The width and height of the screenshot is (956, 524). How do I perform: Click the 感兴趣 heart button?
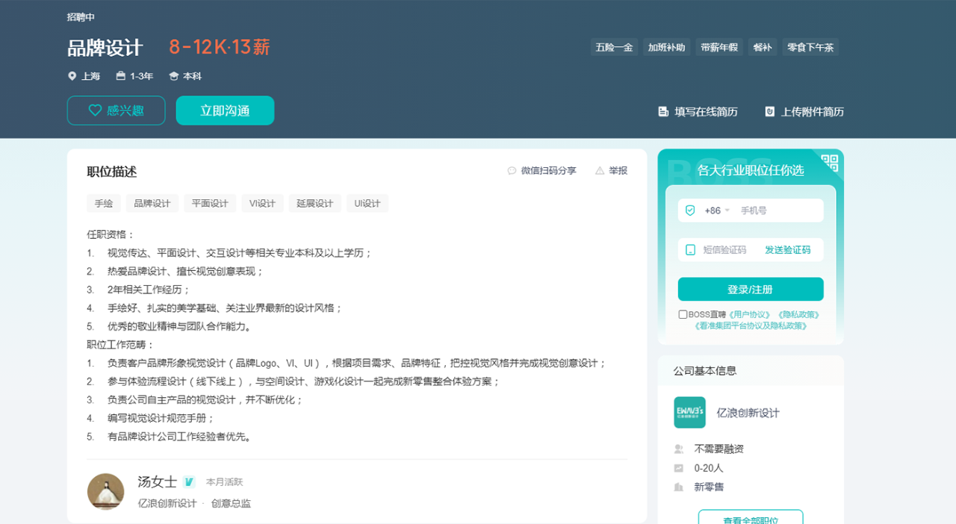[x=116, y=110]
